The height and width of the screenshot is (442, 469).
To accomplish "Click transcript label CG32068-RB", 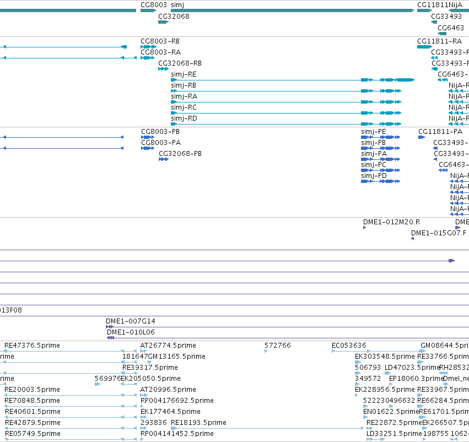I will point(180,63).
